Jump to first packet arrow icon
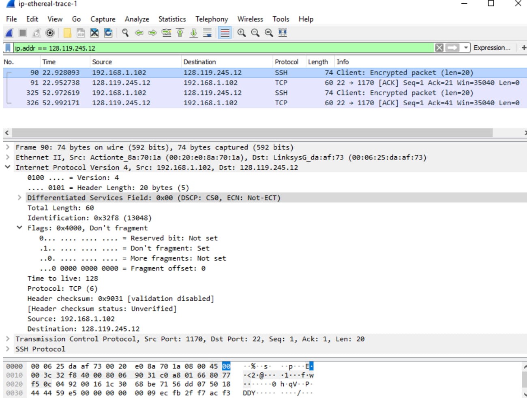 (180, 33)
